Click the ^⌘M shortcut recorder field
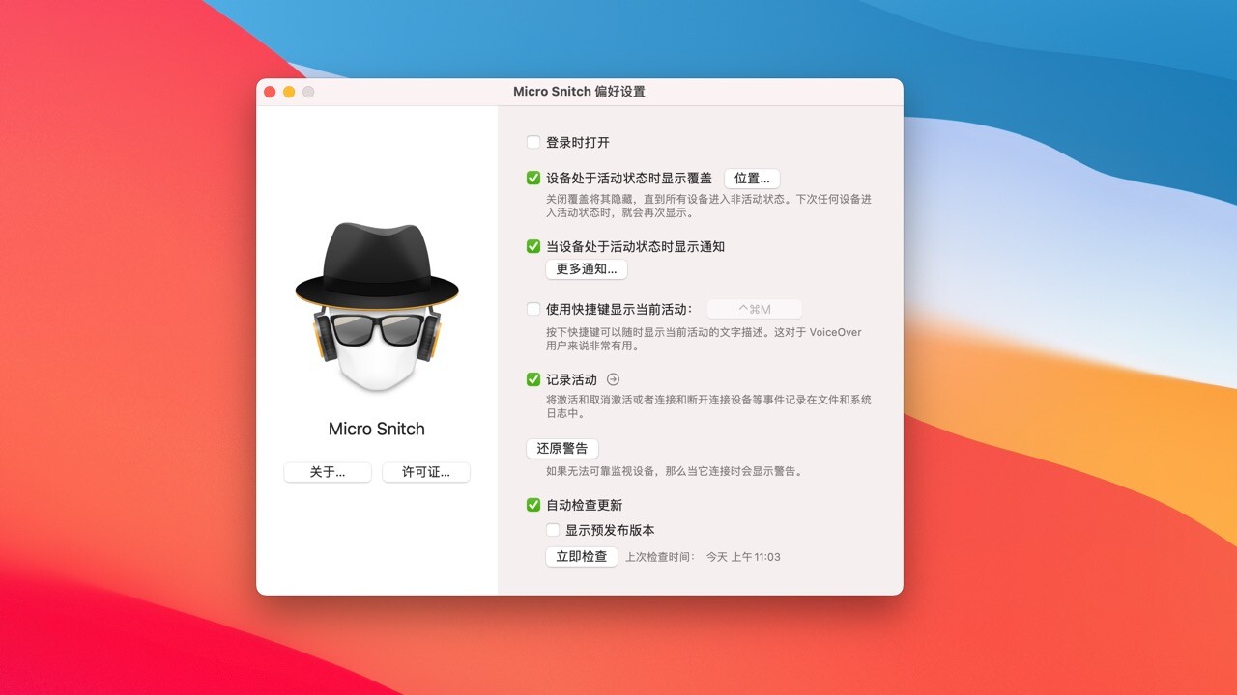 [x=755, y=309]
